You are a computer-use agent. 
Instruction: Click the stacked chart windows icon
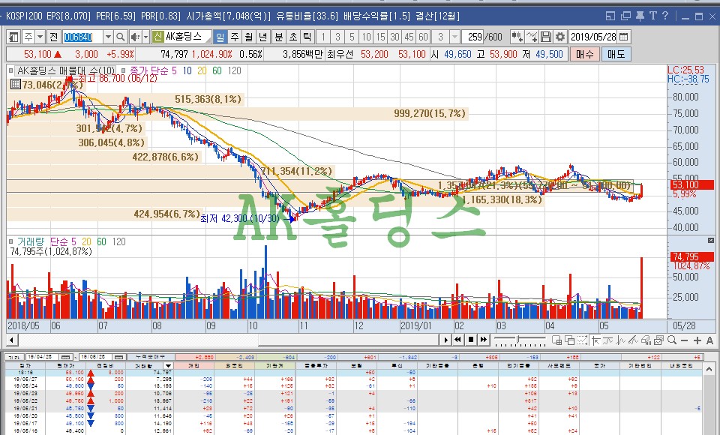click(659, 340)
